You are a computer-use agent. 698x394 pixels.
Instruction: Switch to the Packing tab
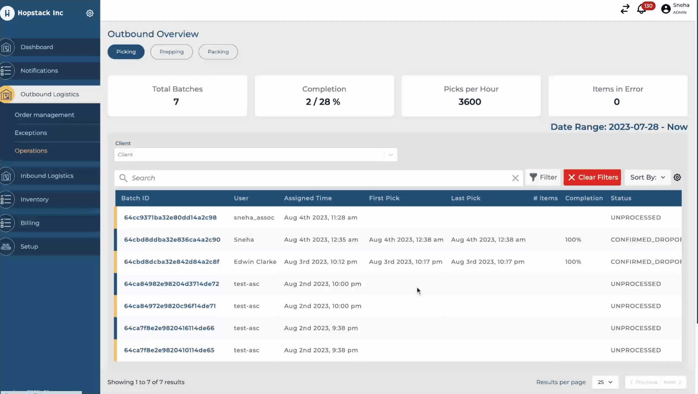pyautogui.click(x=218, y=52)
